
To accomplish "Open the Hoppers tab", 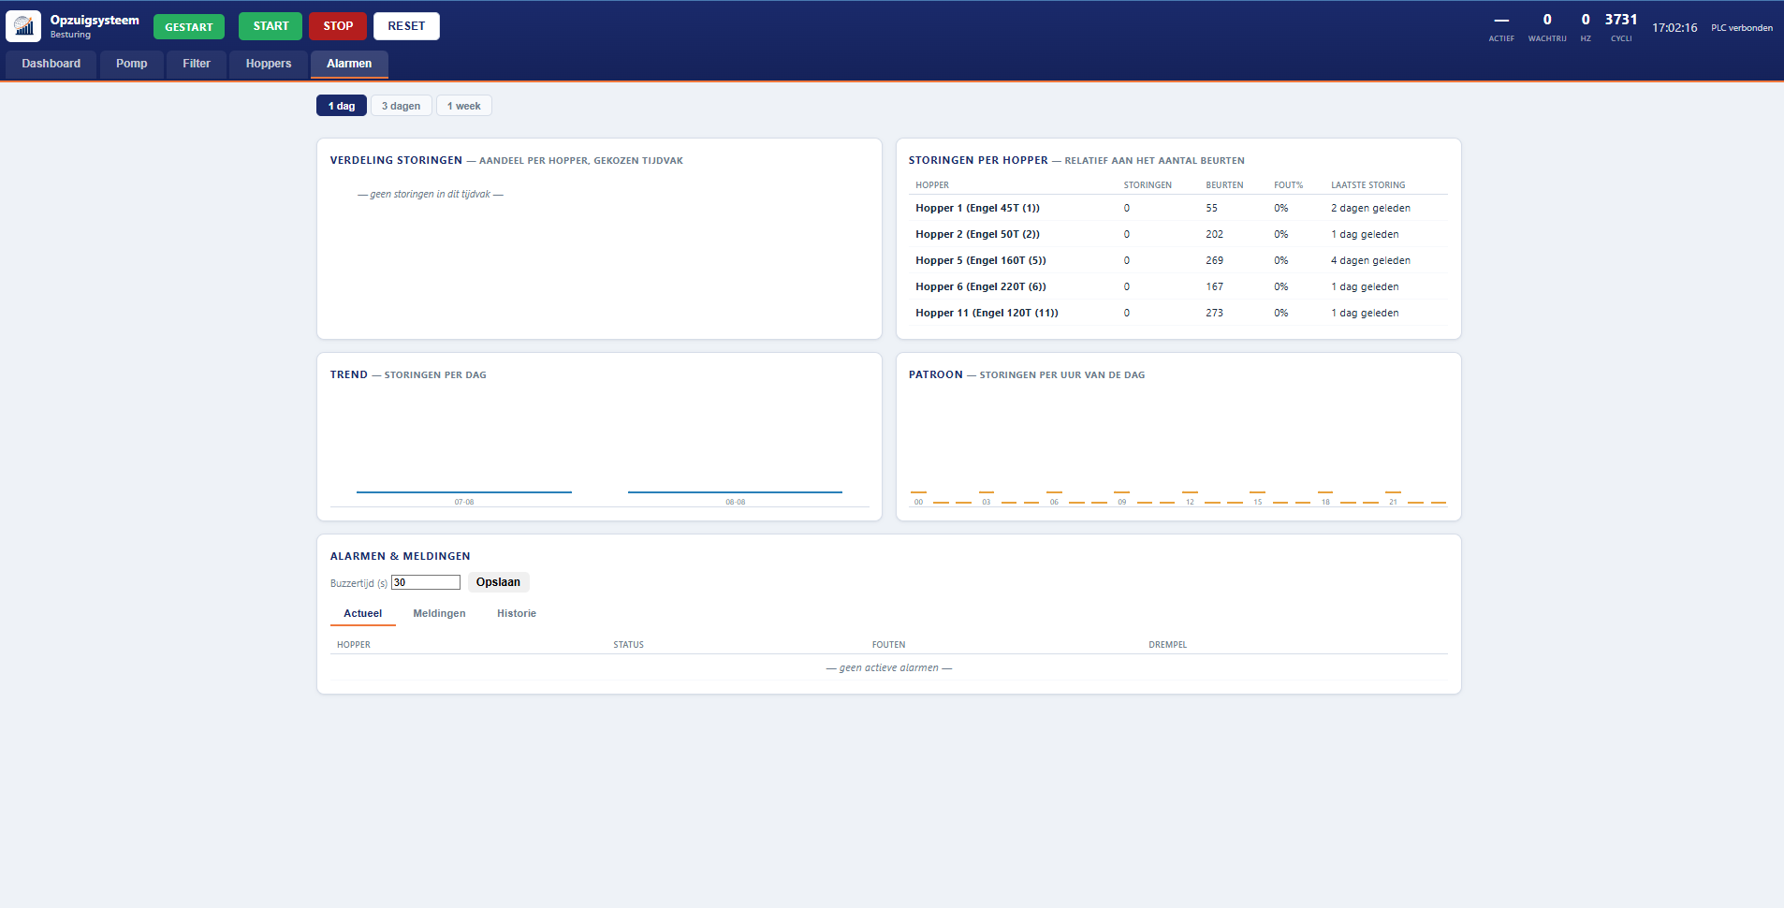I will [x=269, y=64].
